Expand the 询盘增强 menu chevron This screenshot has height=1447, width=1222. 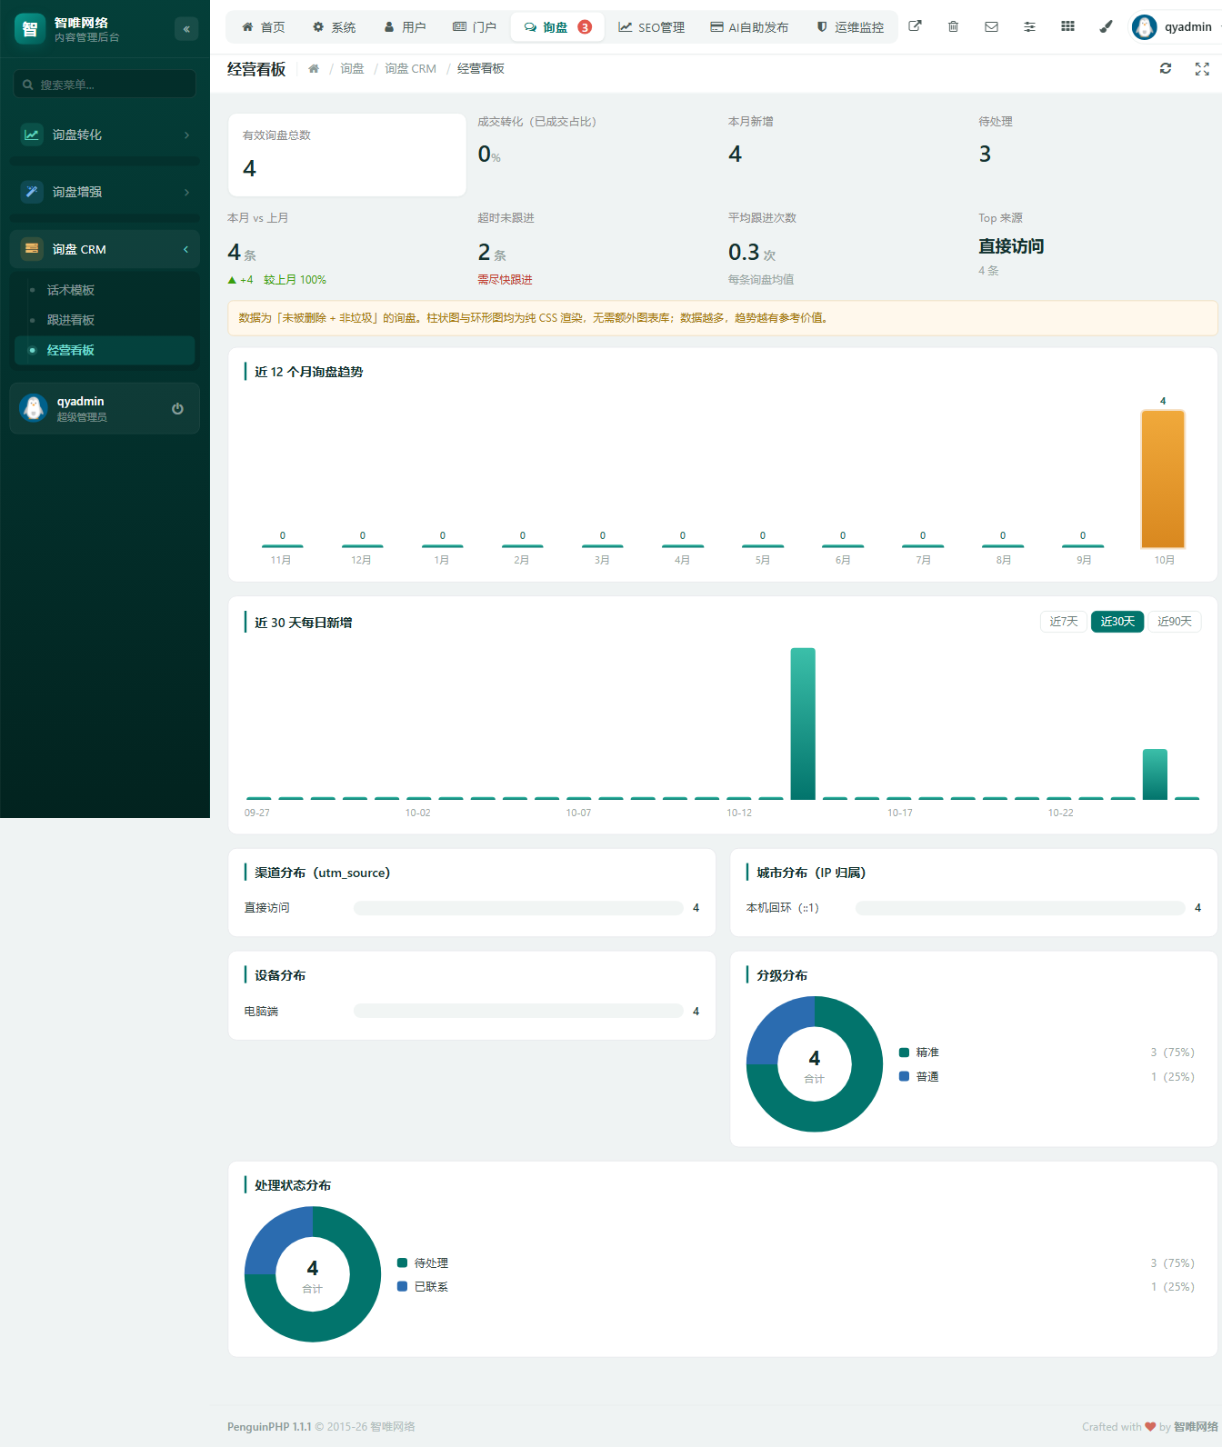186,192
